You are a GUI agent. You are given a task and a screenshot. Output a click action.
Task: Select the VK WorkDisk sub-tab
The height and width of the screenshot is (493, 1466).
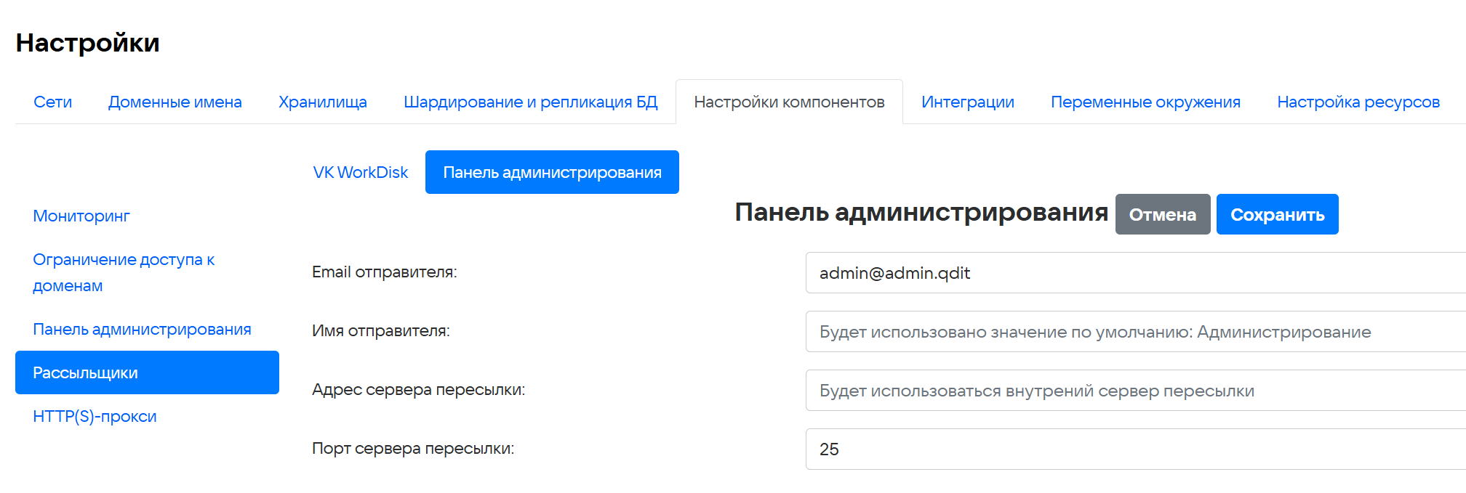click(360, 173)
